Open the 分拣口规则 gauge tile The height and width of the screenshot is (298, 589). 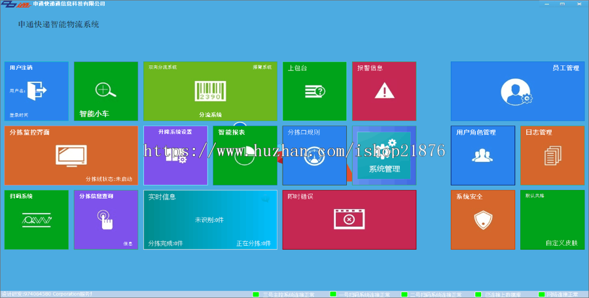coord(314,156)
